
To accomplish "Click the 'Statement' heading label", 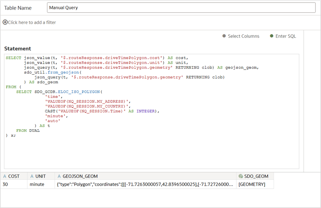I will pos(17,49).
